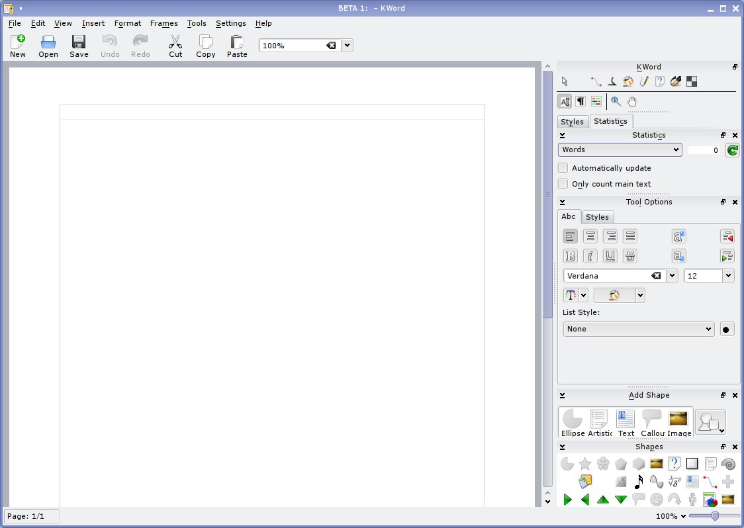Add Text shape from Add Shape panel
This screenshot has width=744, height=528.
[x=626, y=423]
